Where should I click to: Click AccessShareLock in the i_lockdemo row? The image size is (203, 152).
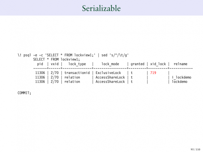tap(110, 77)
